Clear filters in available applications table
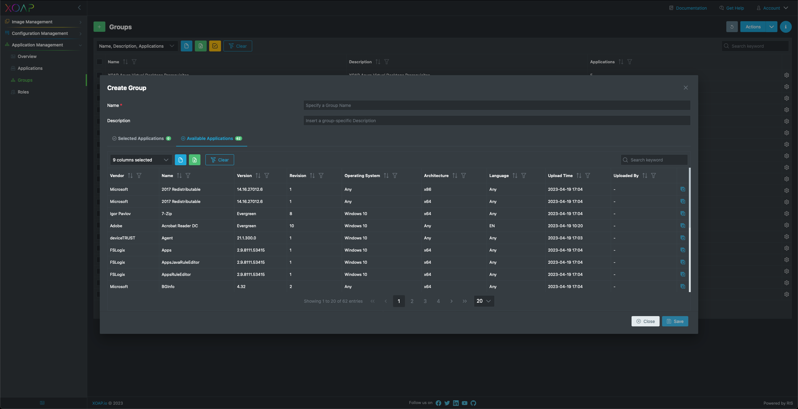Viewport: 798px width, 409px height. (219, 160)
